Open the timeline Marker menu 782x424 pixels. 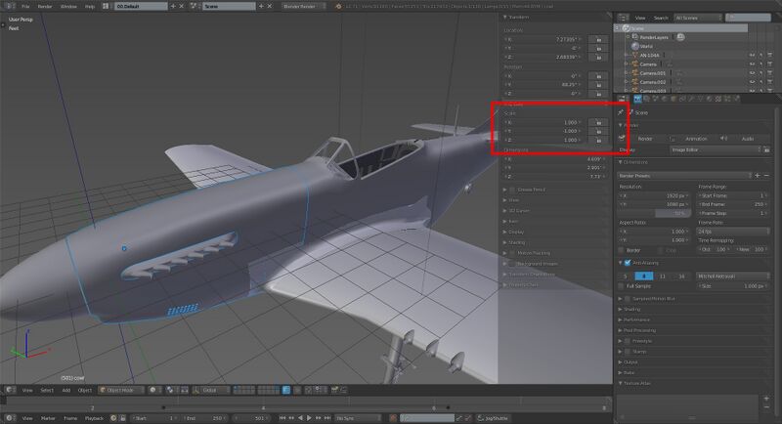coord(48,418)
